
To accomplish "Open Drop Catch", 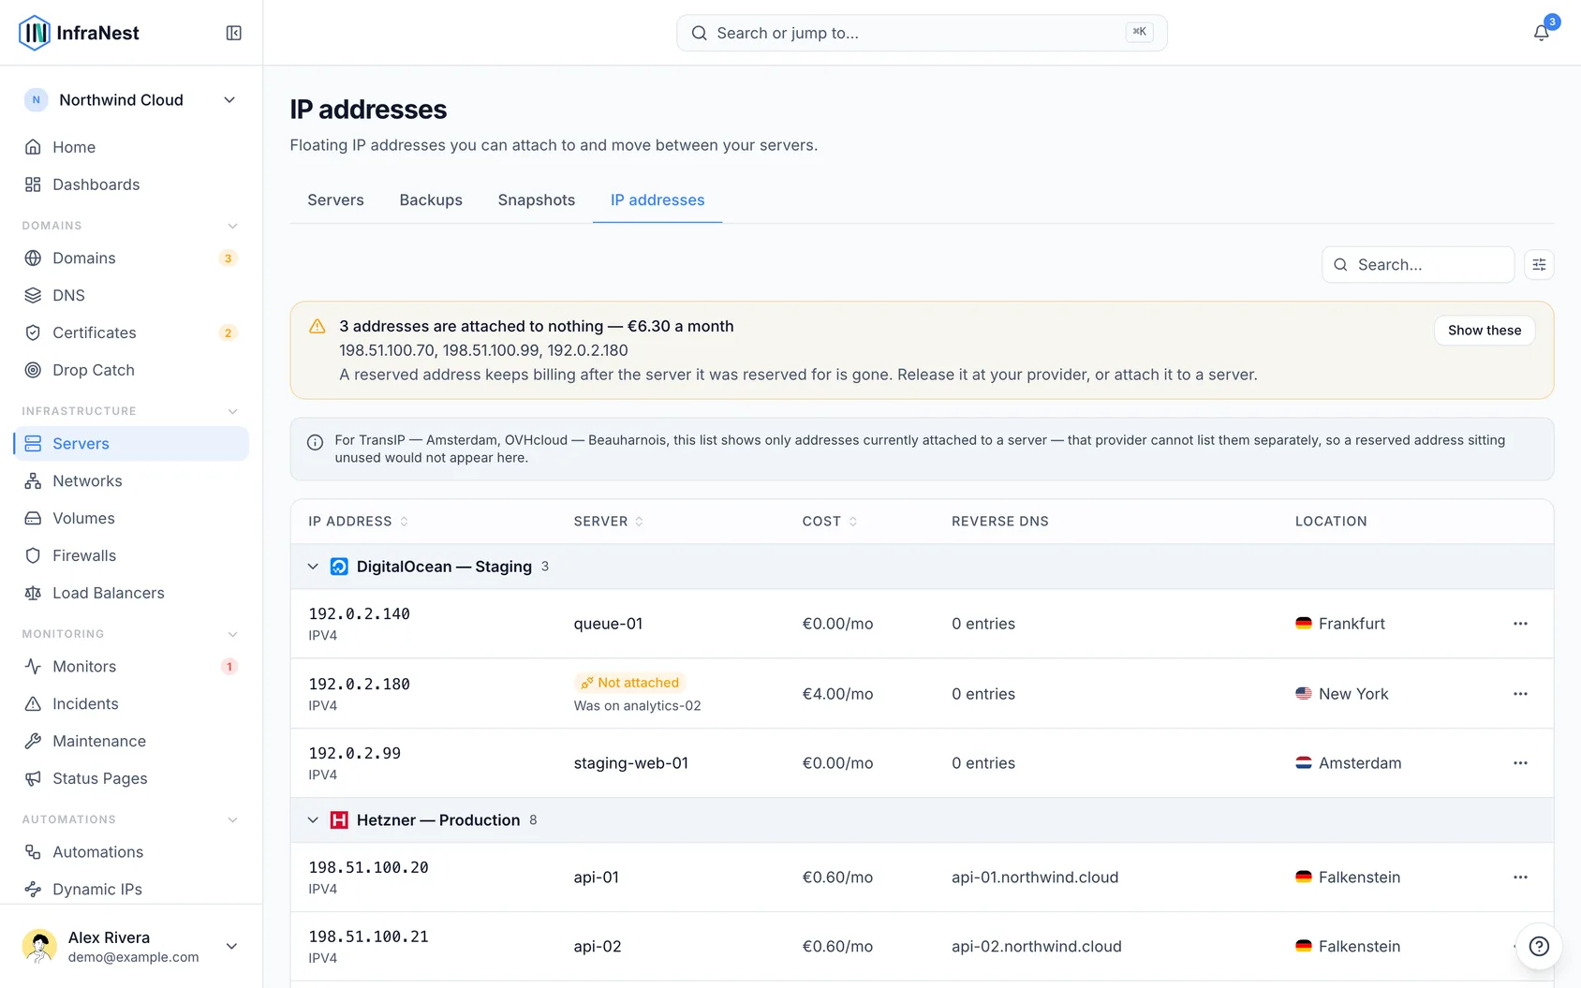I will click(x=131, y=370).
